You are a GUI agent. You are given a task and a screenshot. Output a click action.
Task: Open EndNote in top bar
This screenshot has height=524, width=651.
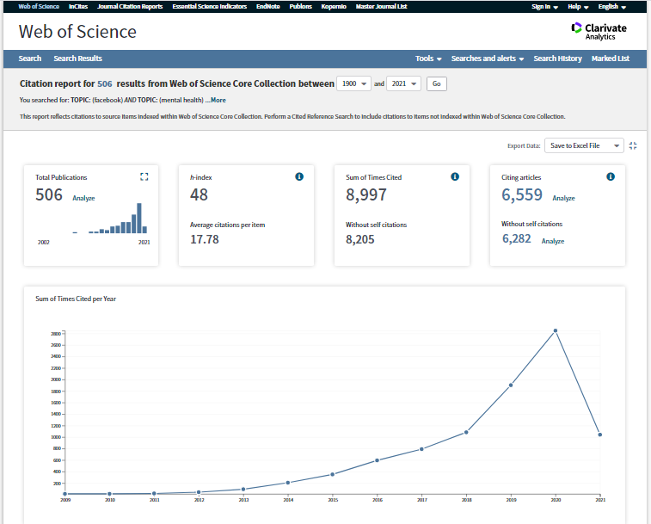267,7
